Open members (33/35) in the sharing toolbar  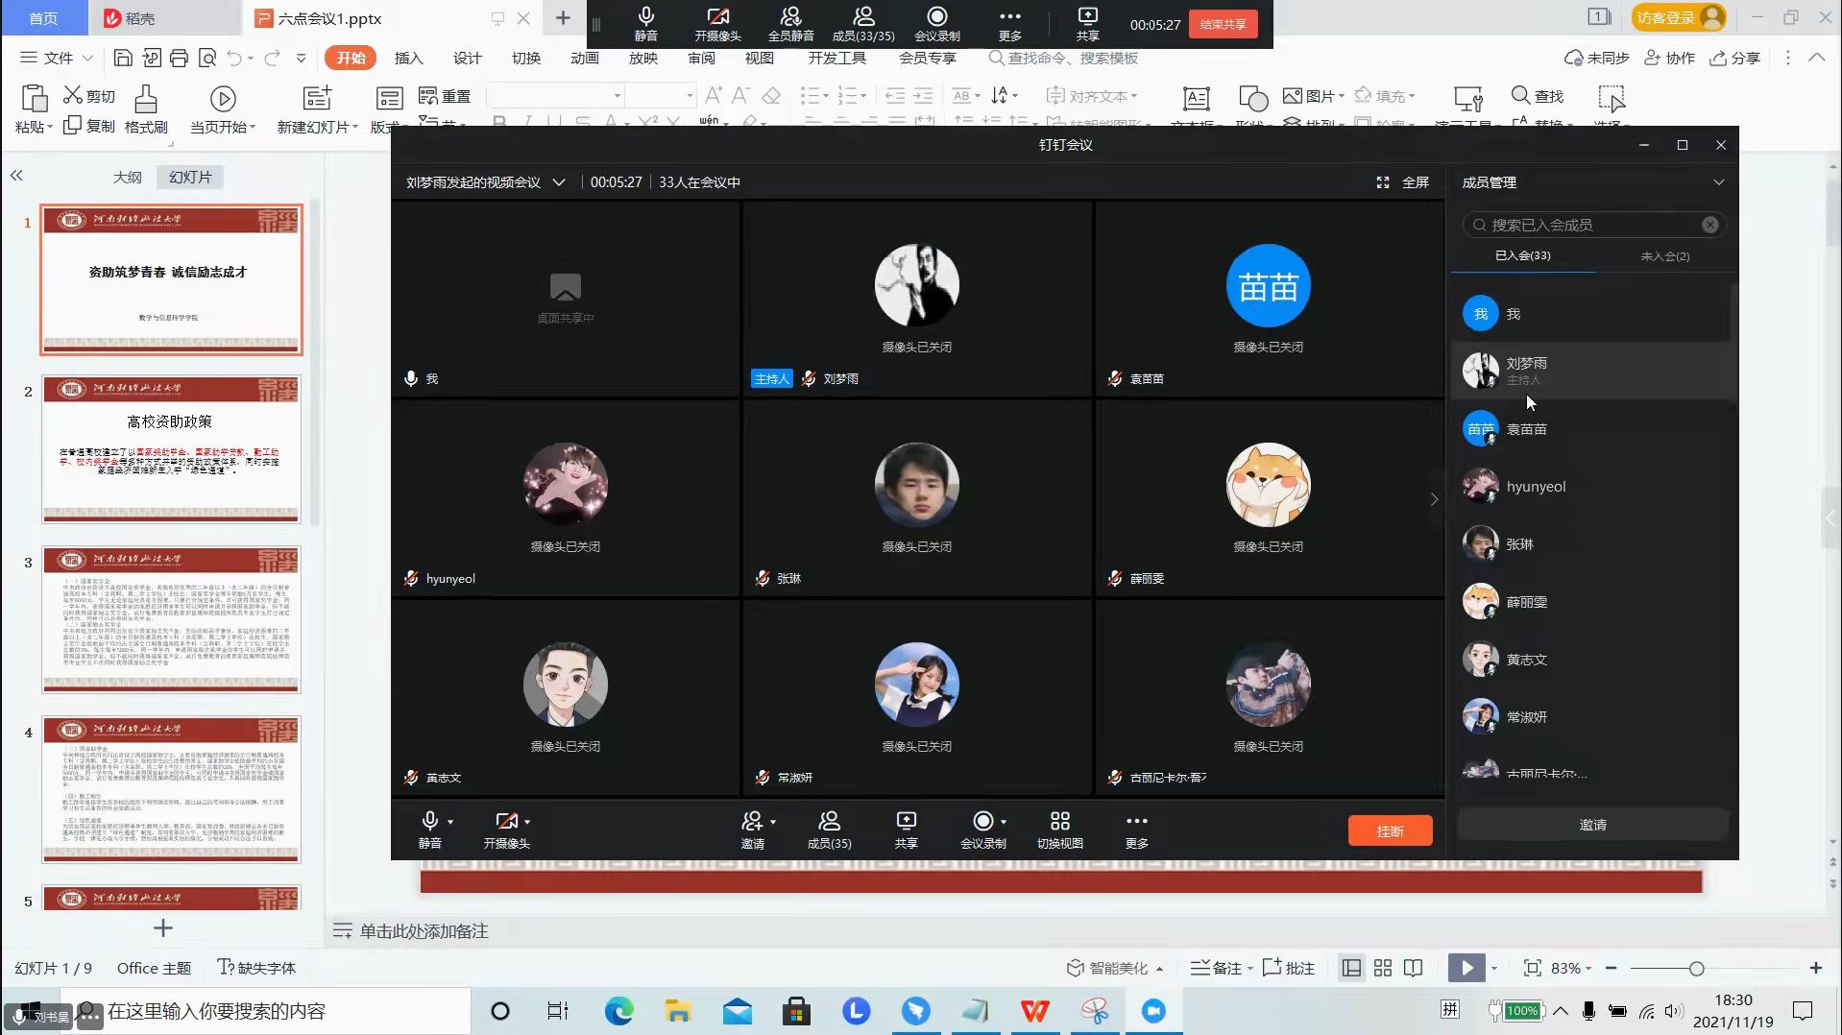(x=863, y=23)
